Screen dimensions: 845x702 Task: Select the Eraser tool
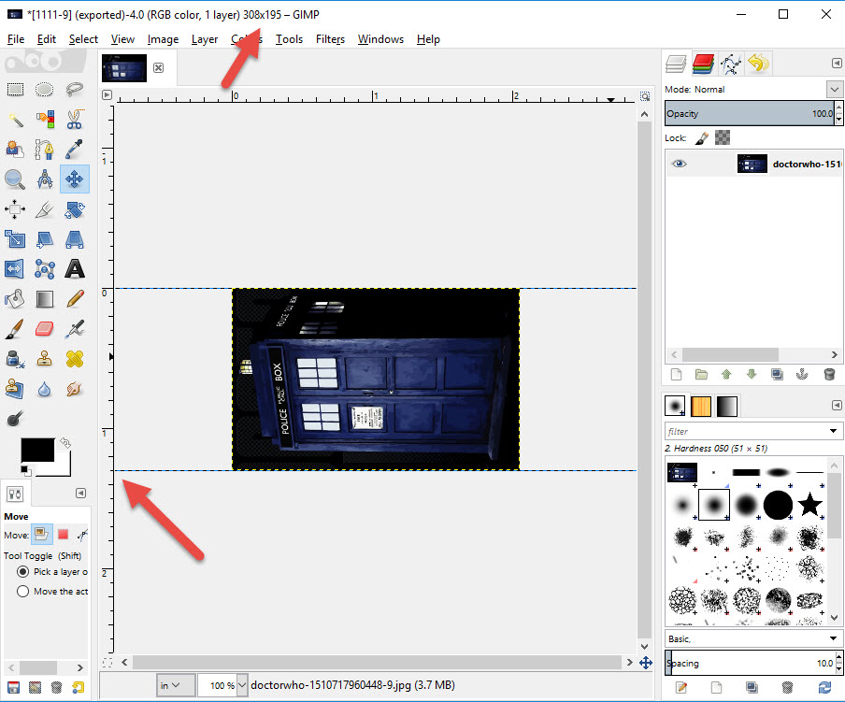coord(44,329)
